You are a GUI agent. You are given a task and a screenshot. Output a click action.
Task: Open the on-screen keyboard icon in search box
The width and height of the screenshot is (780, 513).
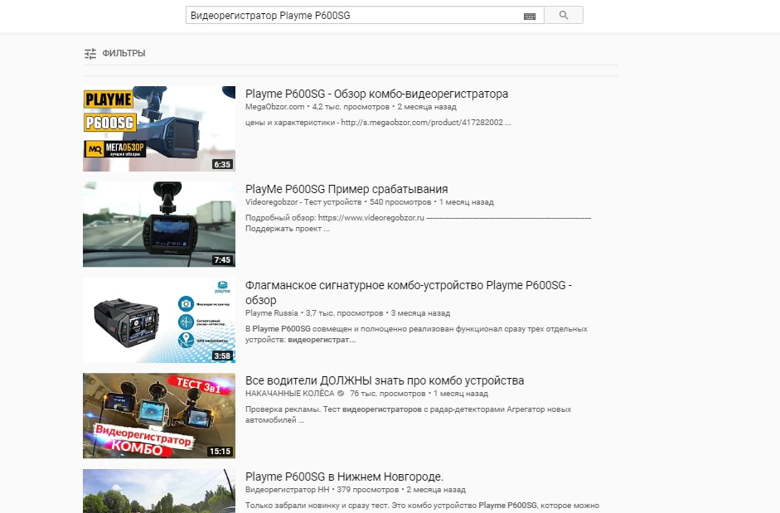[x=530, y=16]
